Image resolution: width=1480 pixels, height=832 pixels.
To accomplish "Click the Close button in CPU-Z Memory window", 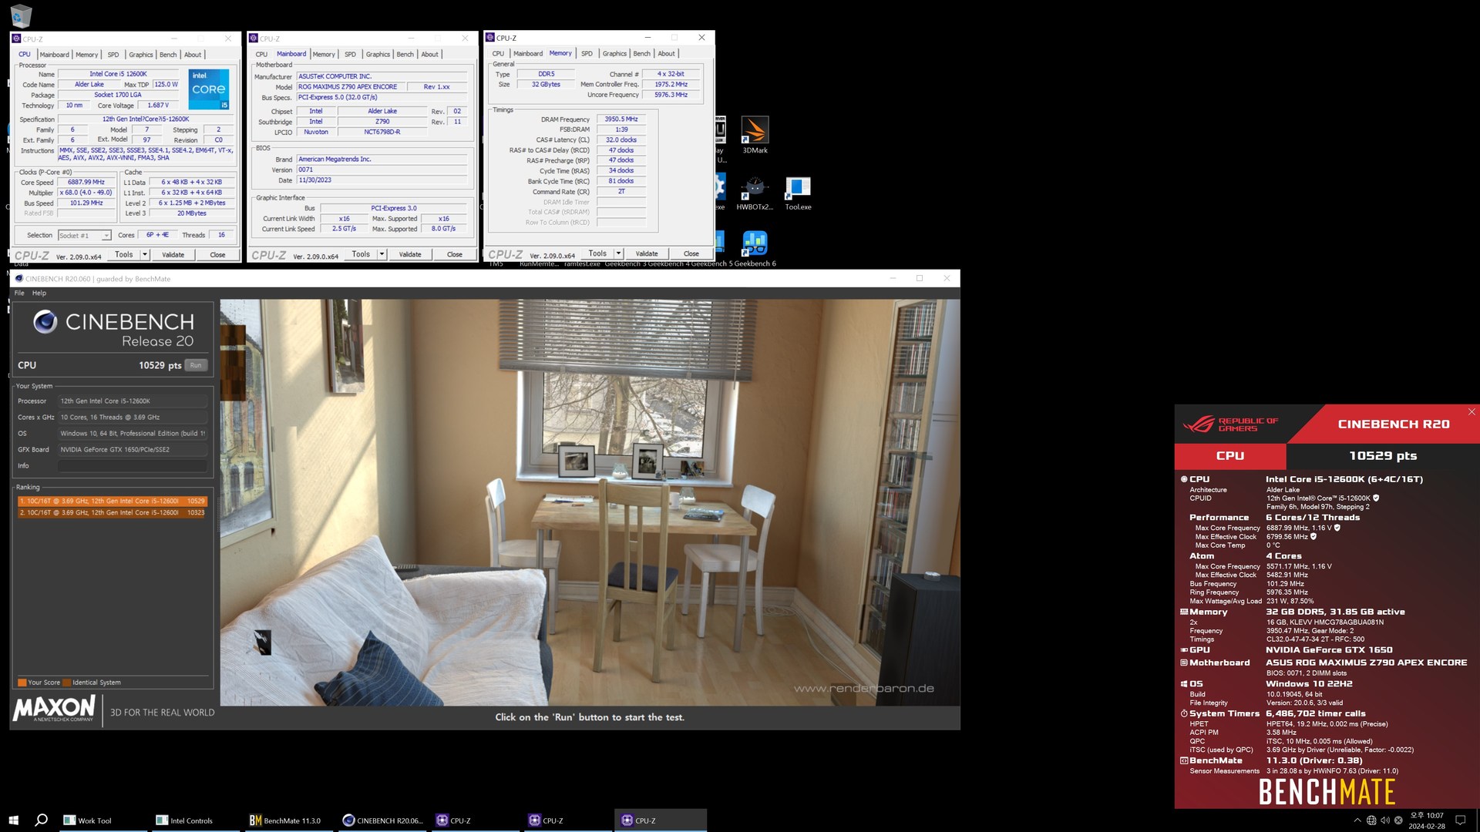I will (691, 253).
